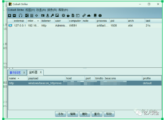Close the 事件日志 tab with its X
The width and height of the screenshot is (164, 120).
(x=24, y=73)
